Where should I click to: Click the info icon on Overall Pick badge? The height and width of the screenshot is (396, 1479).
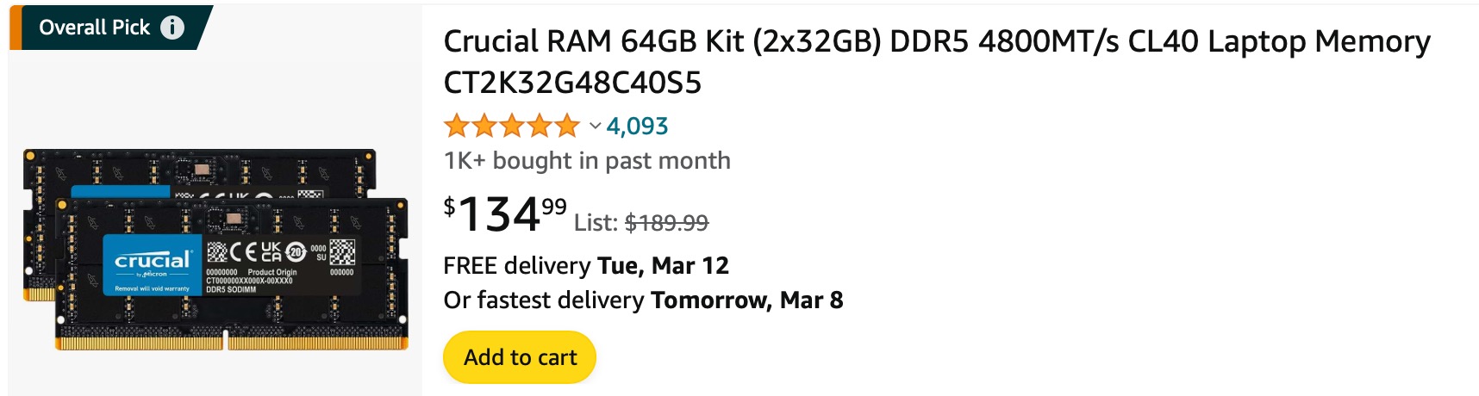[x=172, y=28]
